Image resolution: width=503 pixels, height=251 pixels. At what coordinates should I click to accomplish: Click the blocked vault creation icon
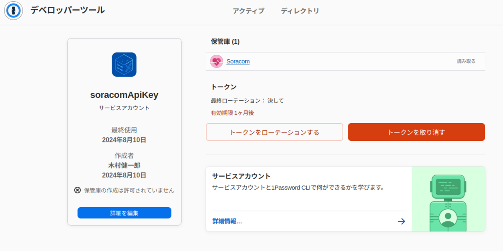coord(77,190)
